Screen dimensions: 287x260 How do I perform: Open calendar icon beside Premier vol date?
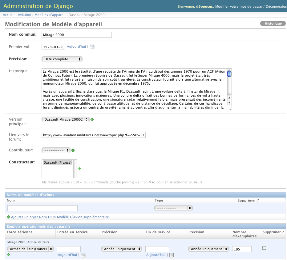pyautogui.click(x=92, y=47)
